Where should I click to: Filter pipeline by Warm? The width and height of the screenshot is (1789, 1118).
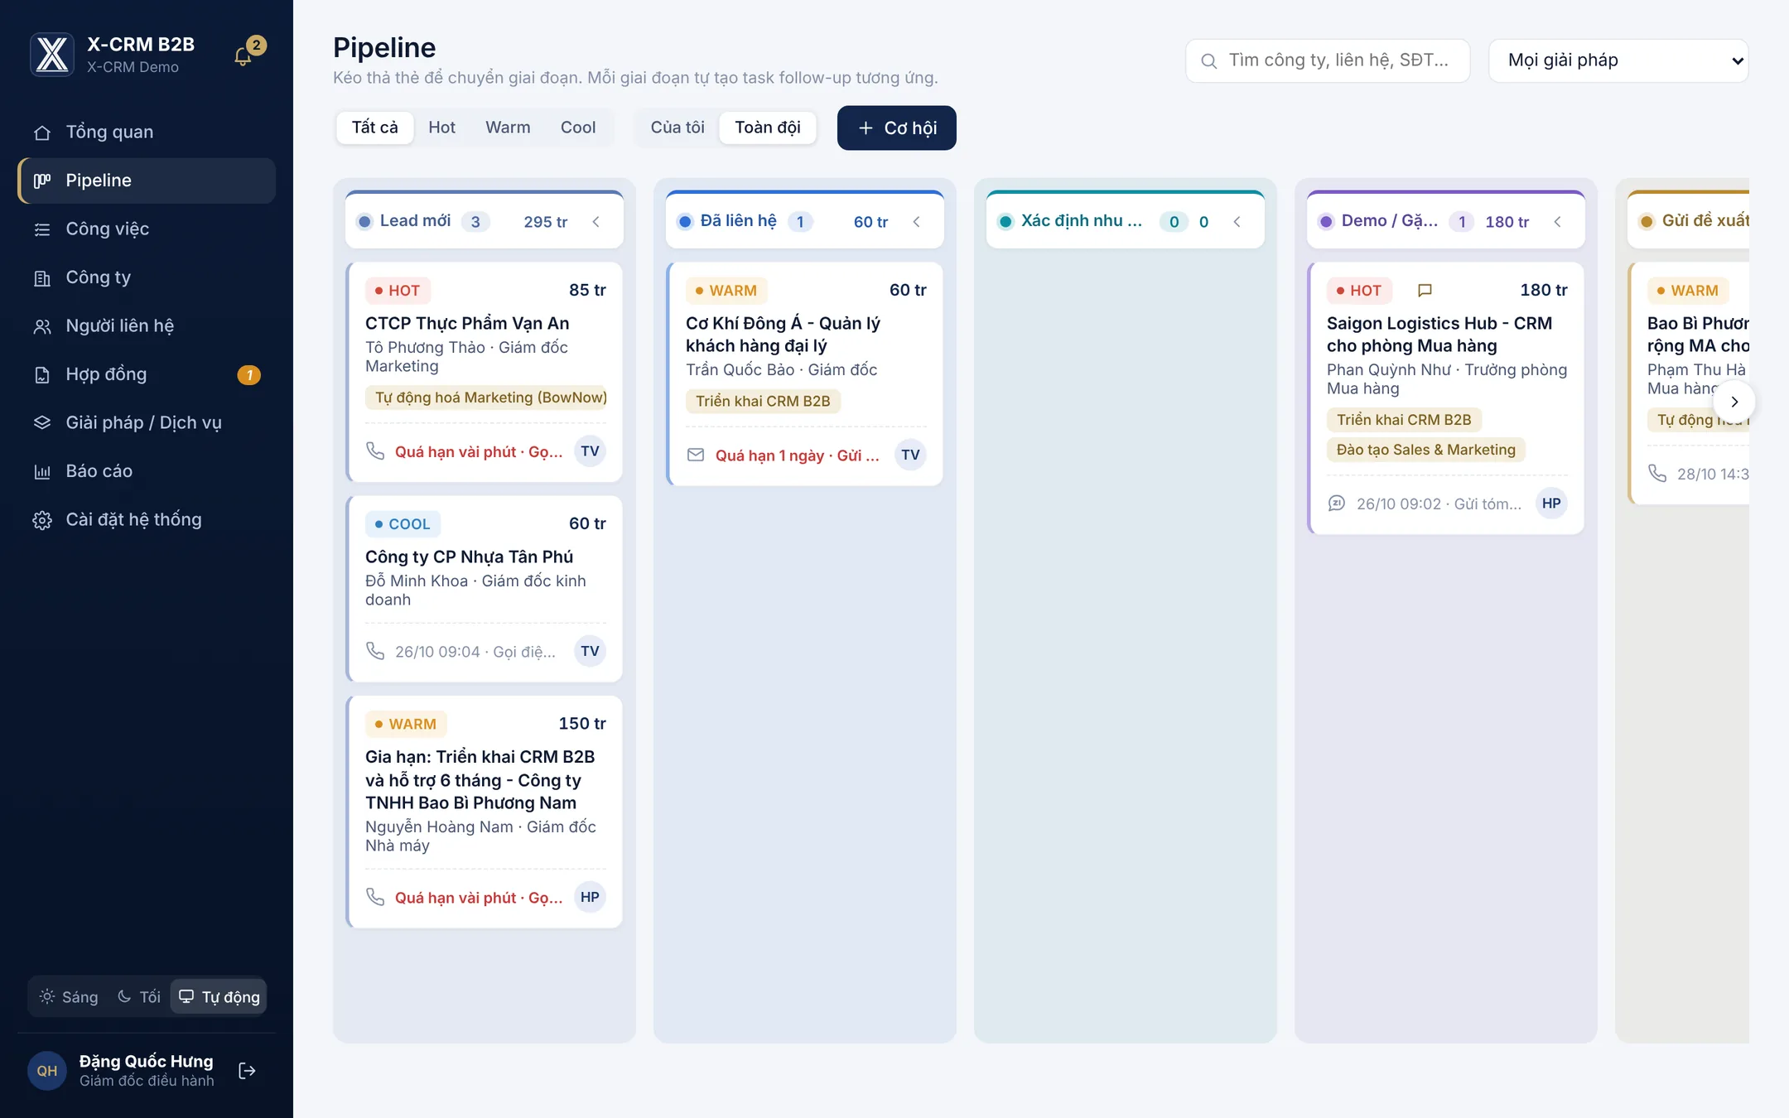[x=508, y=128]
